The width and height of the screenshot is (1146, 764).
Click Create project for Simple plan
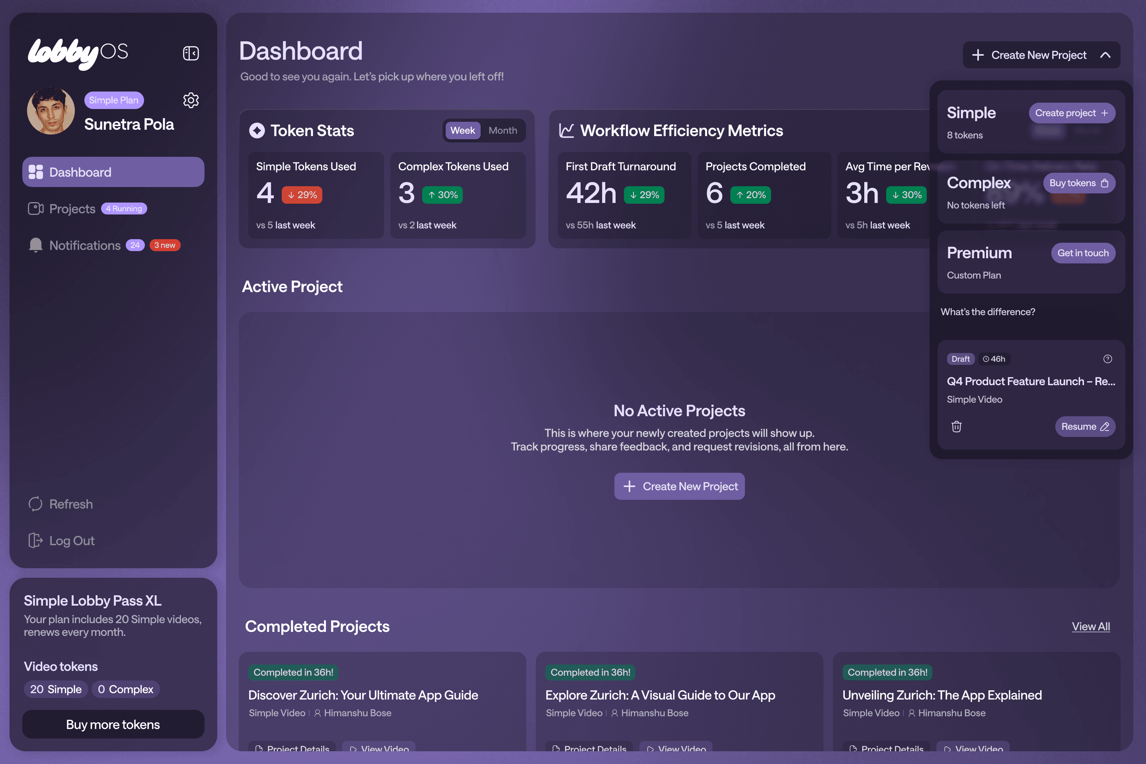click(1072, 113)
